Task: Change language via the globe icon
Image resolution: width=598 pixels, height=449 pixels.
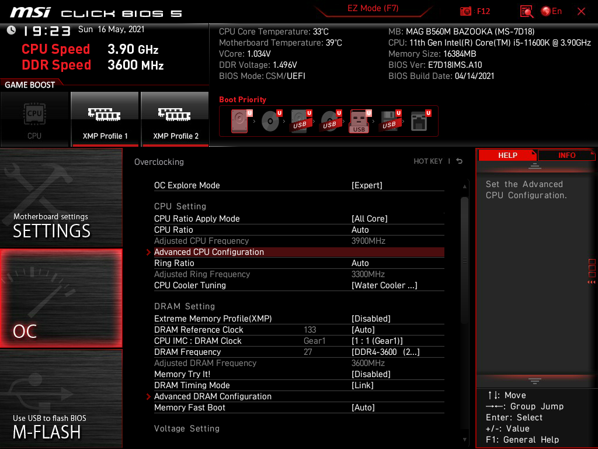Action: pyautogui.click(x=547, y=11)
